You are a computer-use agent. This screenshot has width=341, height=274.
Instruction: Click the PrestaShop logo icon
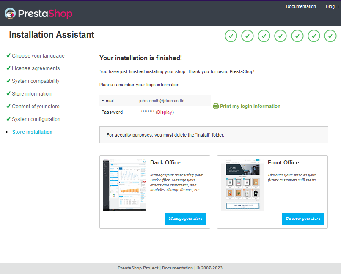point(9,13)
